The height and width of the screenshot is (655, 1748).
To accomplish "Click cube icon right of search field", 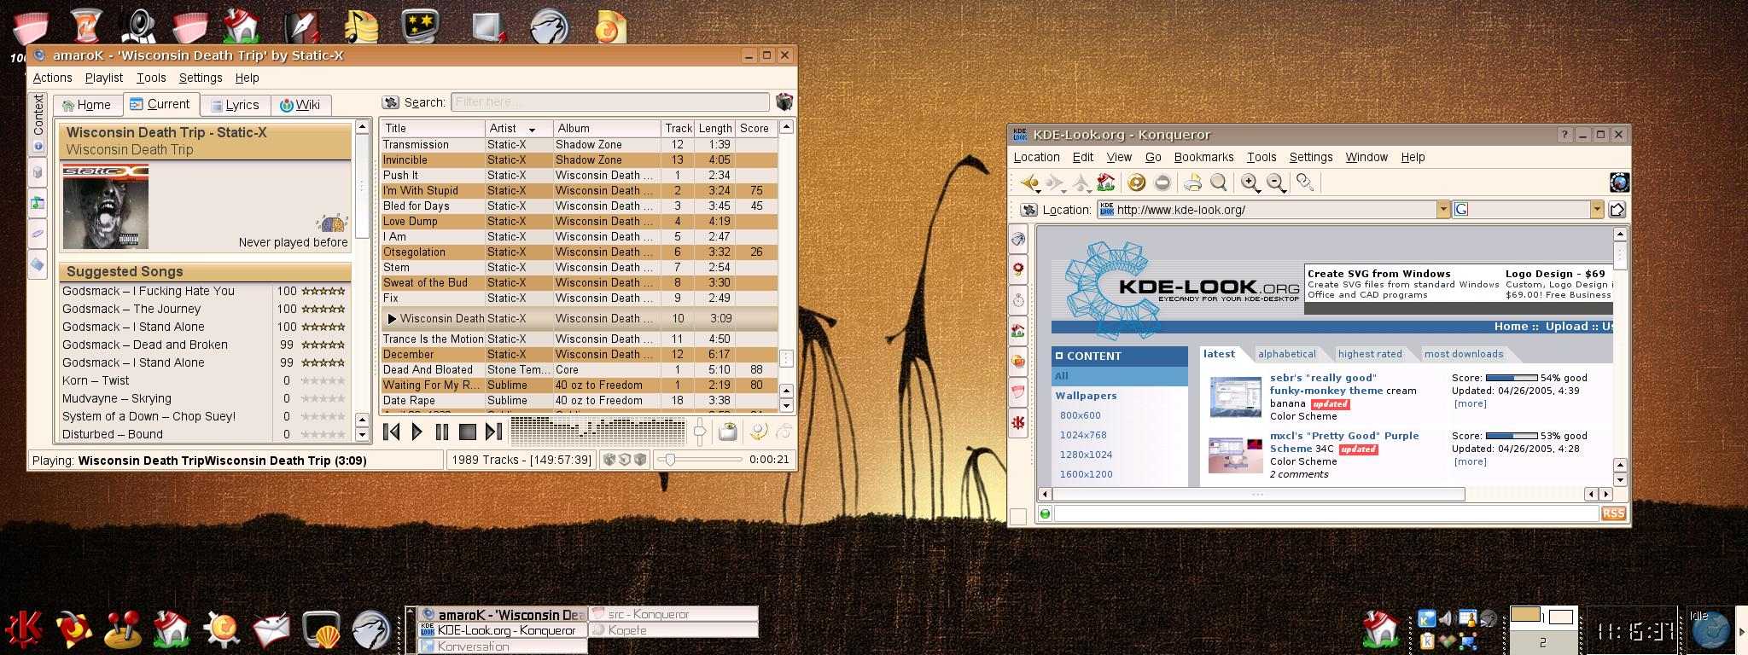I will (x=784, y=102).
